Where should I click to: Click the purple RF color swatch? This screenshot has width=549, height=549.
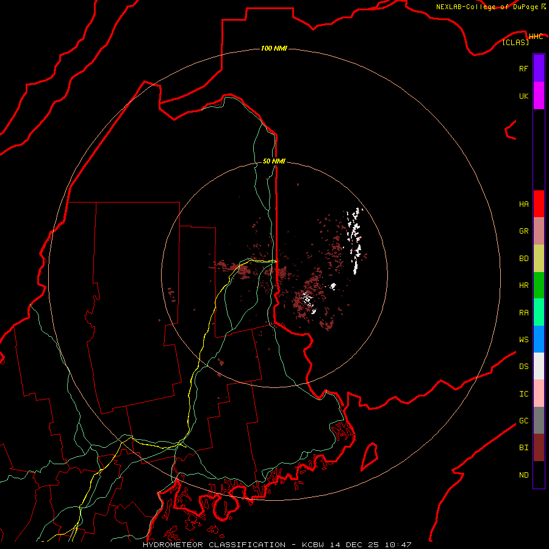539,68
